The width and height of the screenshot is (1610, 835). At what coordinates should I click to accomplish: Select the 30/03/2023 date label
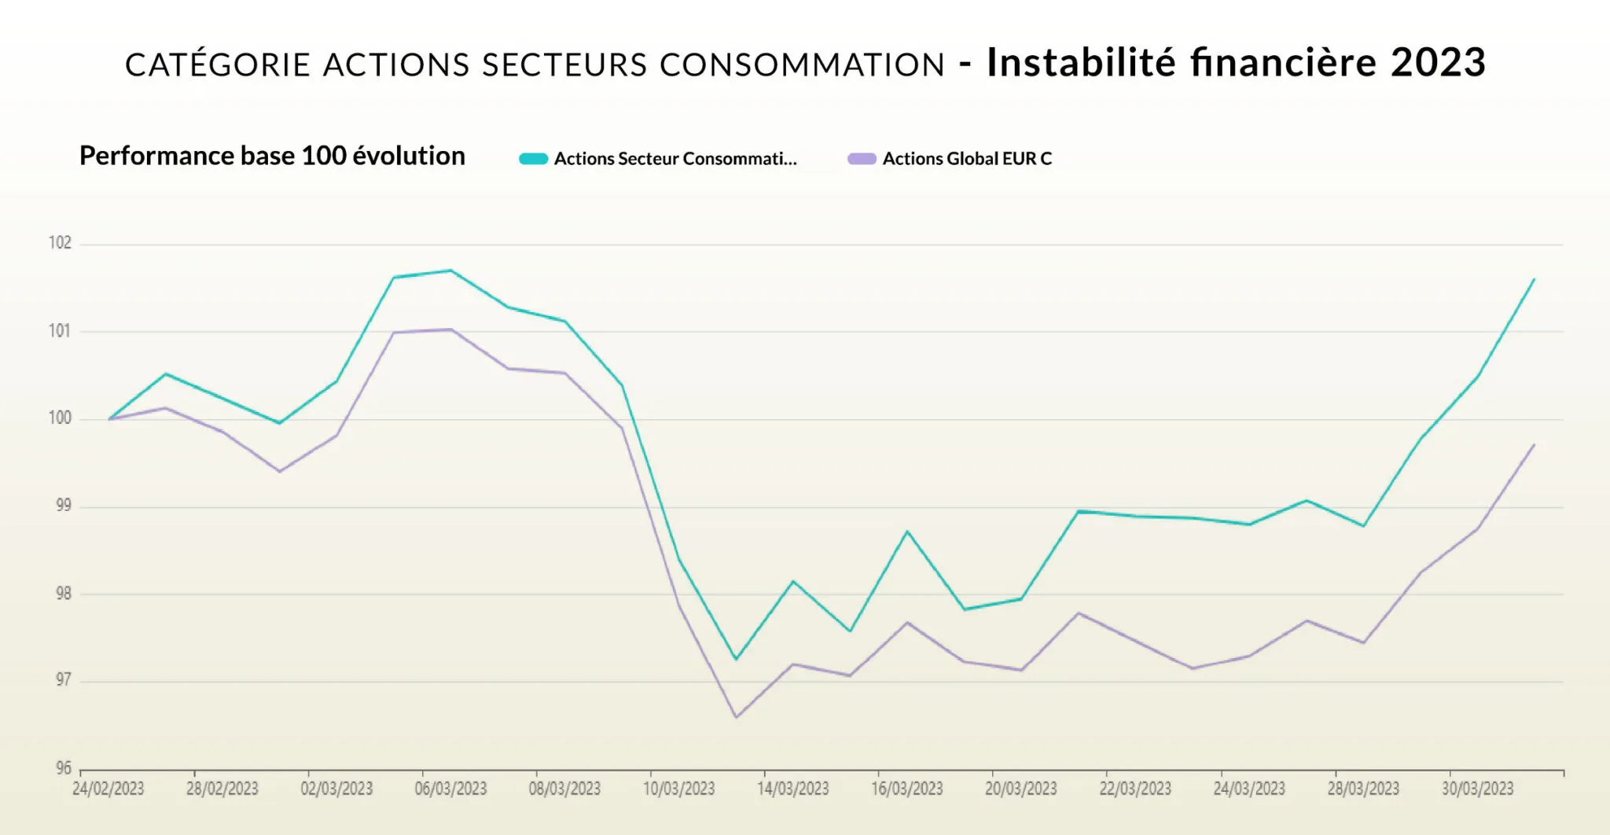[1477, 789]
